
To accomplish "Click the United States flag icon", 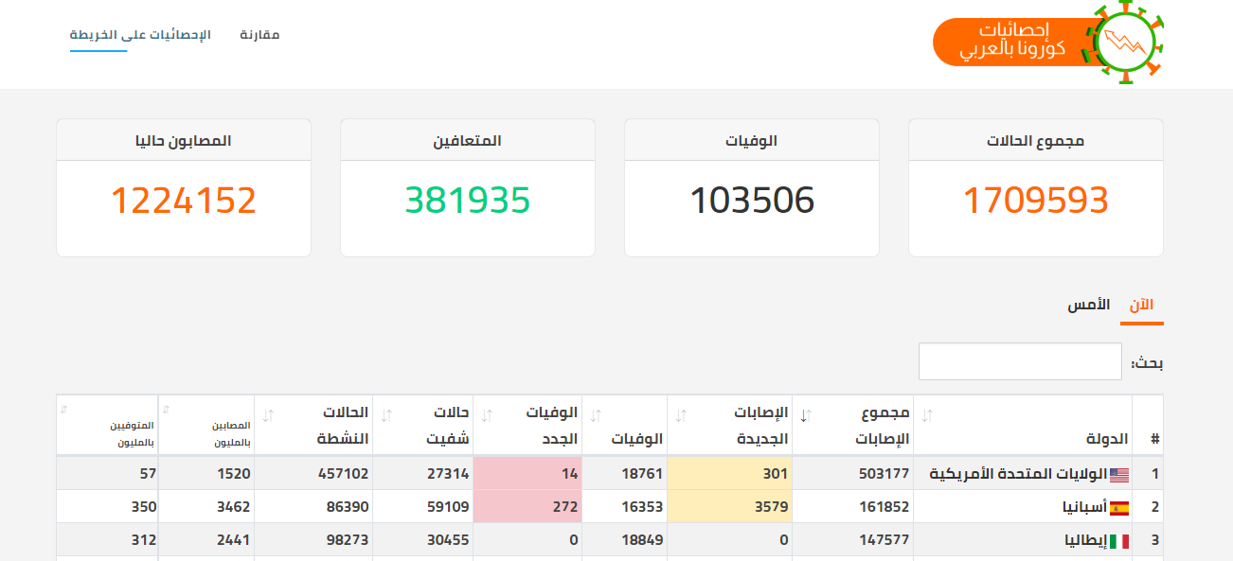I will [x=1119, y=475].
